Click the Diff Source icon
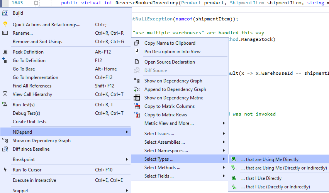The width and height of the screenshot is (329, 193). [x=137, y=70]
